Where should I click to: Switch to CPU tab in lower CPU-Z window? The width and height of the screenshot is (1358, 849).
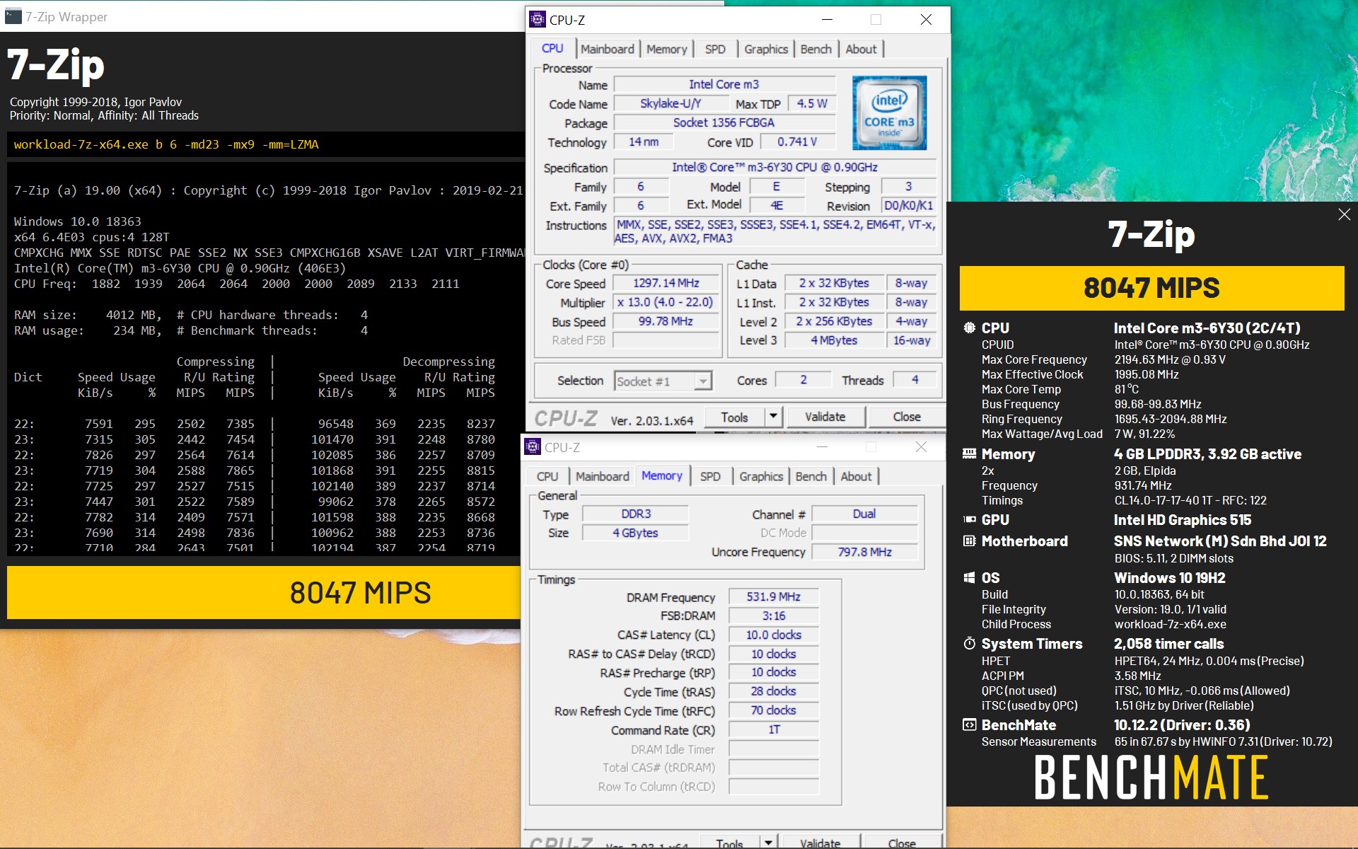point(547,476)
